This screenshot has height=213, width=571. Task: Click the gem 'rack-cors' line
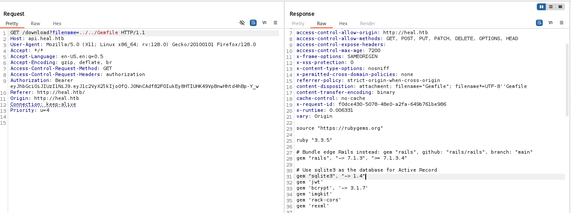tap(319, 200)
